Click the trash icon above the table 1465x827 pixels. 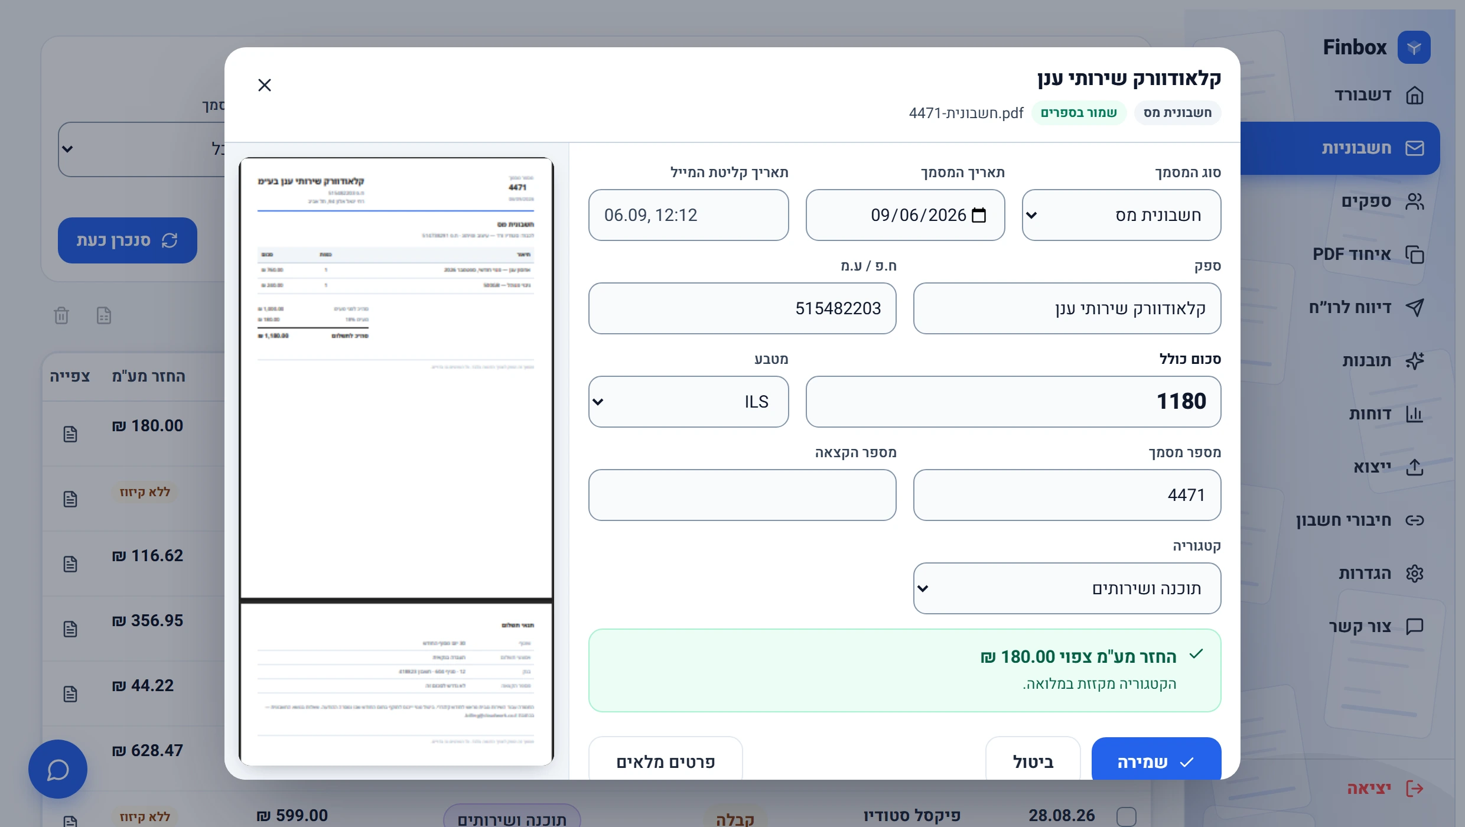click(61, 315)
